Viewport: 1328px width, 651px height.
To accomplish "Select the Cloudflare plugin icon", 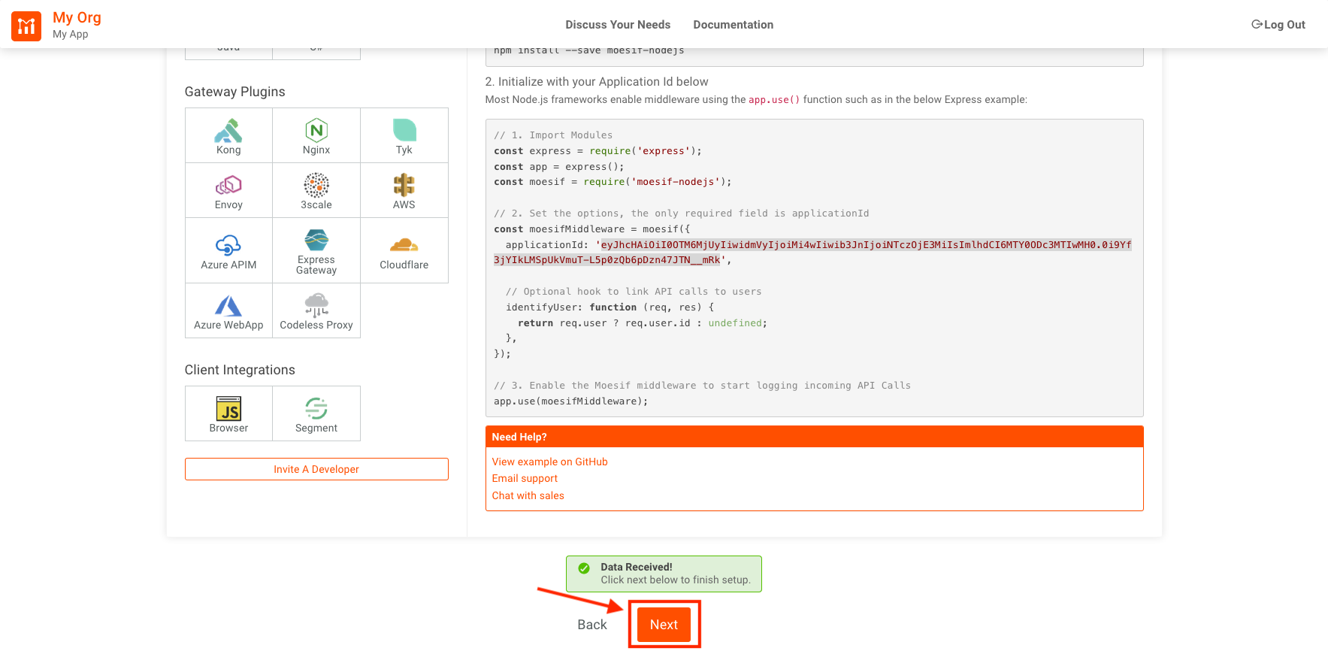I will (404, 251).
